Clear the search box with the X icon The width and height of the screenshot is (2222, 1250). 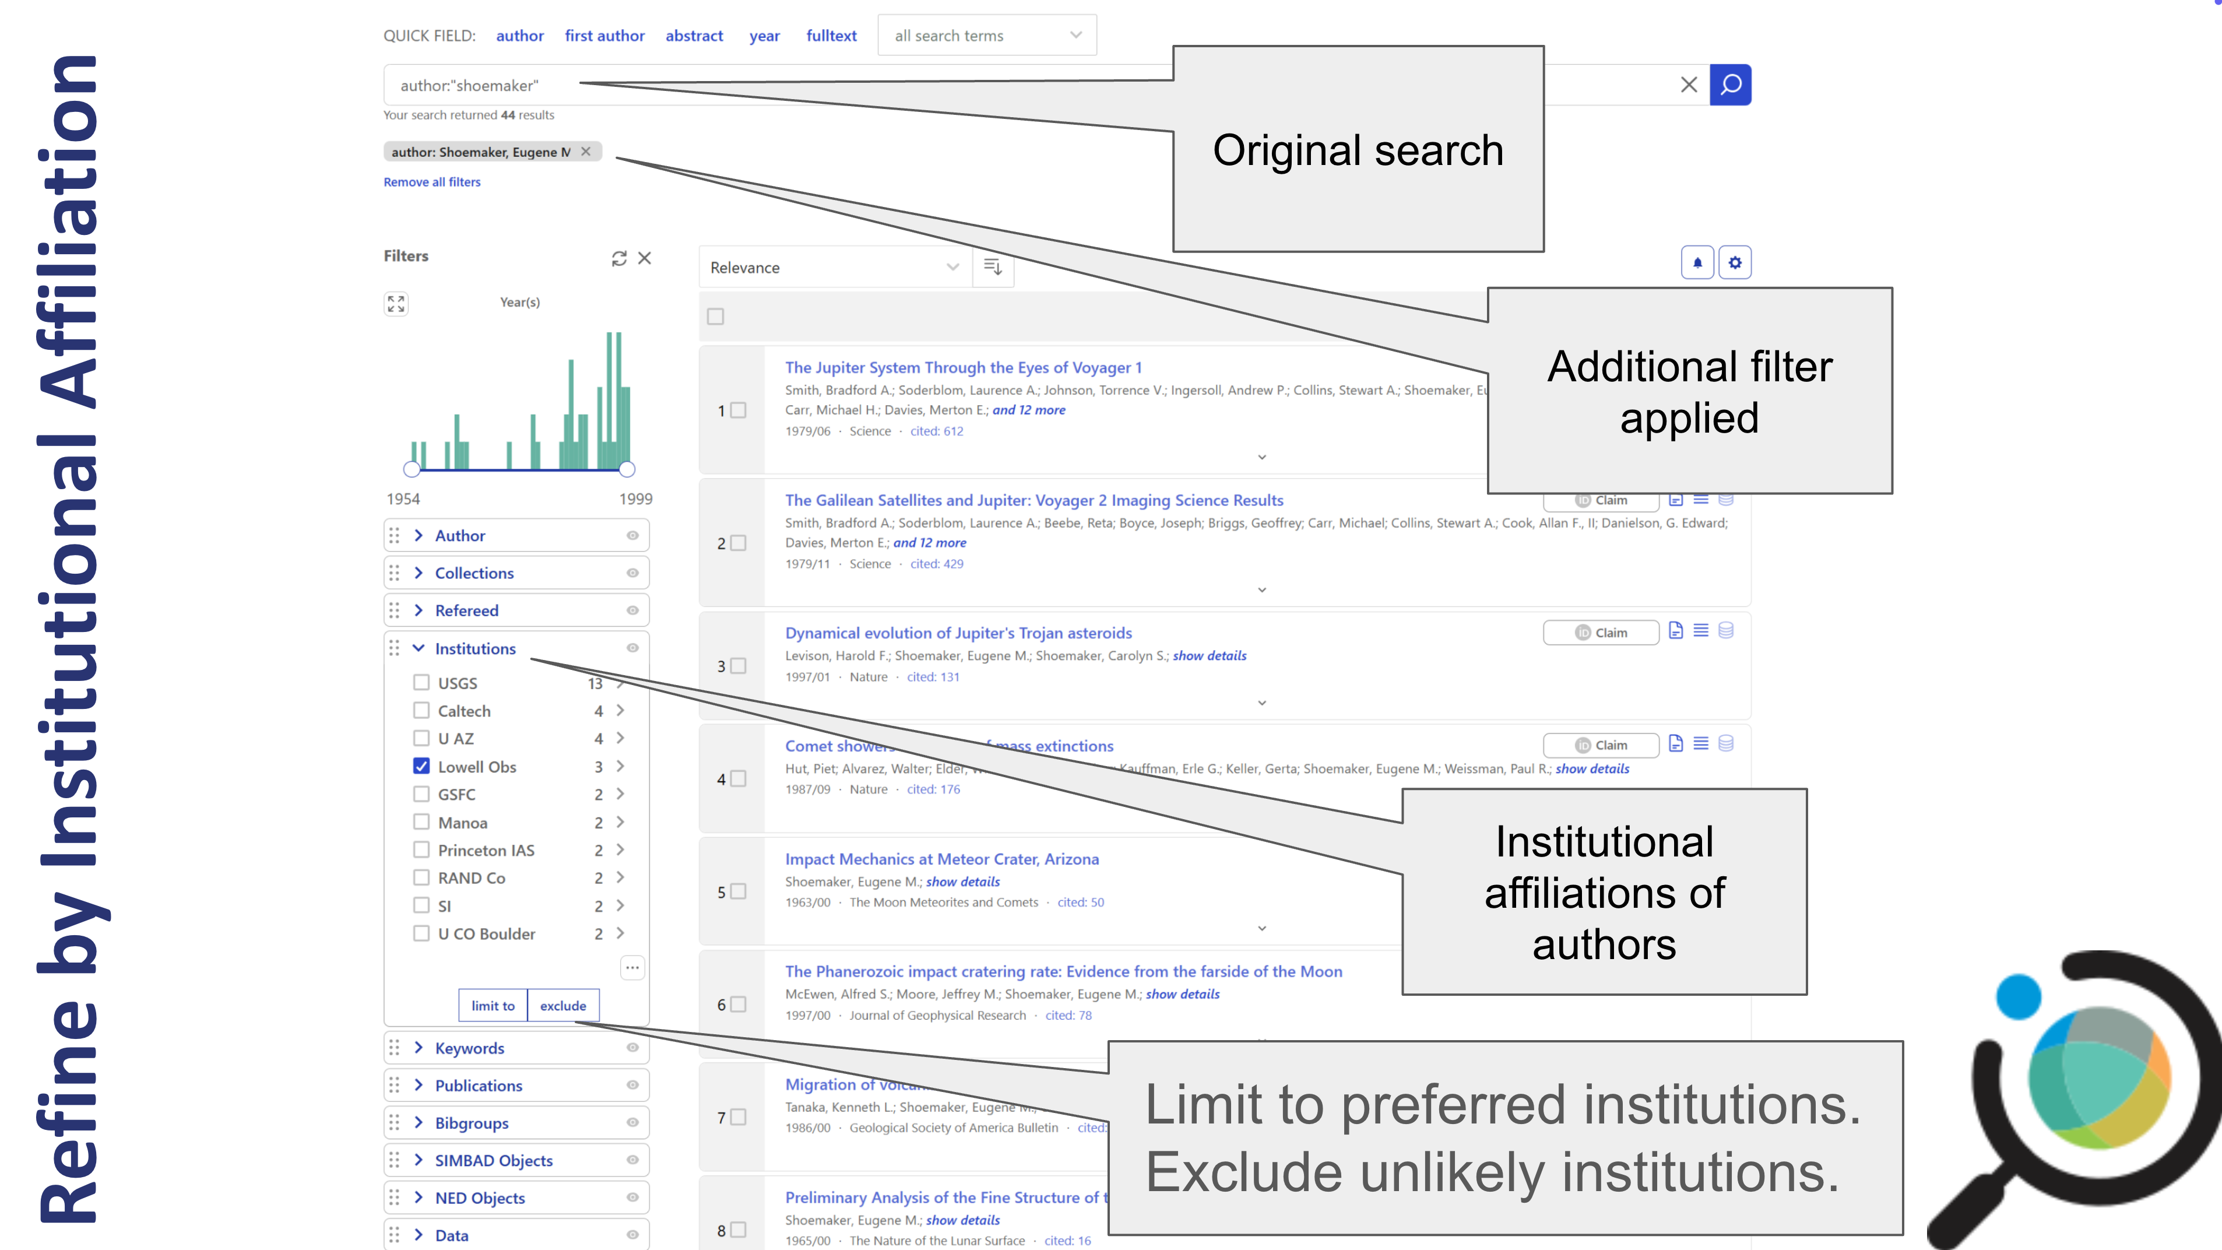coord(1688,85)
